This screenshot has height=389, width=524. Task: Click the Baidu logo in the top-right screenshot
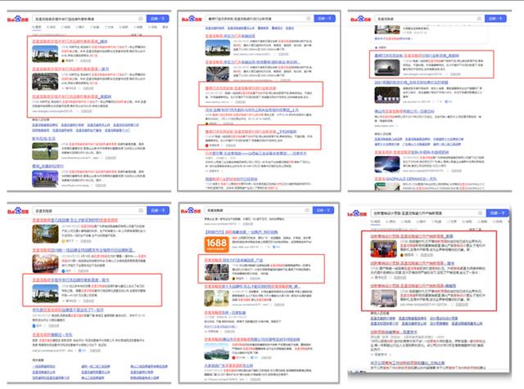(x=360, y=19)
